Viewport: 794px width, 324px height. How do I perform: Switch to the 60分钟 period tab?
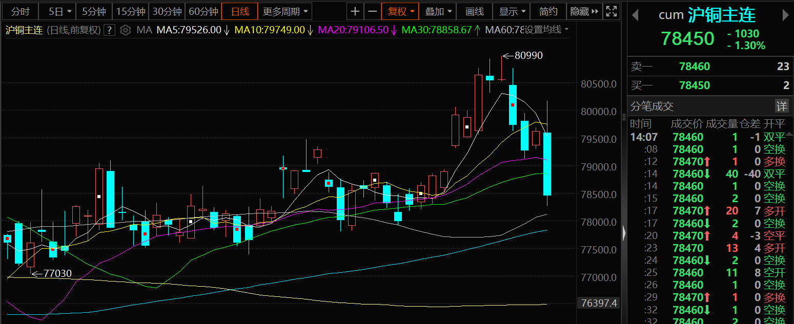(203, 11)
